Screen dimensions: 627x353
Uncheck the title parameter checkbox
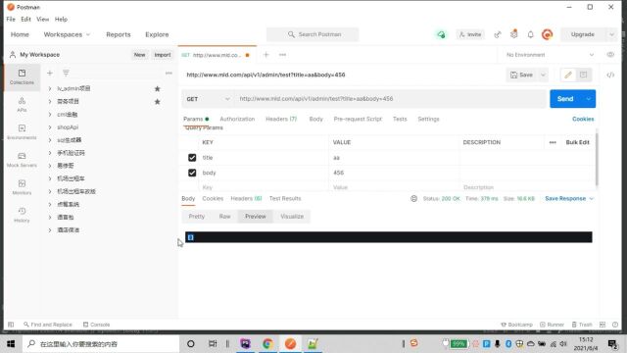click(x=192, y=158)
